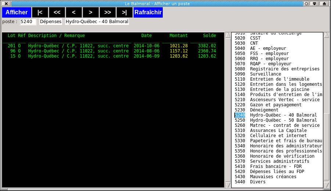Click the amount 1021.28
This screenshot has height=191, width=331.
pos(179,46)
